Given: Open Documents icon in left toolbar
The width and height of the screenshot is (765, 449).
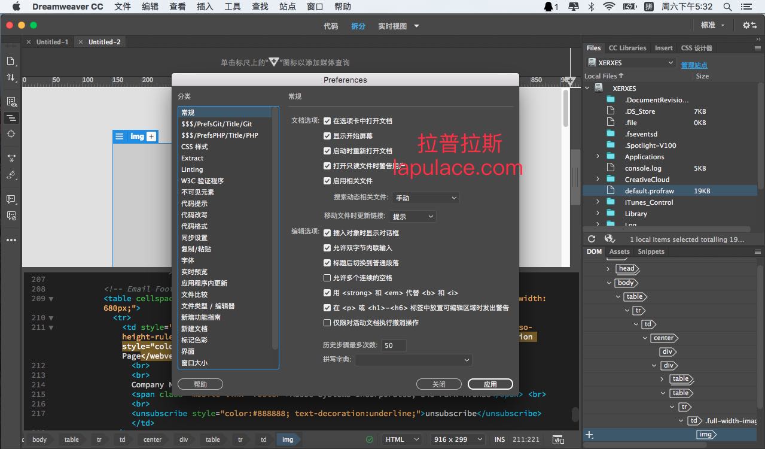Looking at the screenshot, I should coord(11,60).
